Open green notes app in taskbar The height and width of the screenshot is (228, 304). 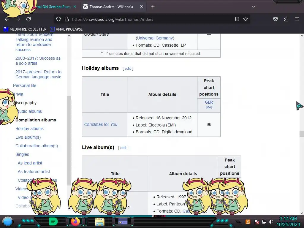[x=53, y=221]
